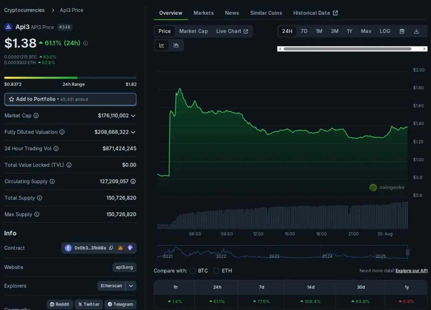Click the breadcrumb chevron after Cryptocurrencies
This screenshot has width=431, height=310.
coord(53,10)
